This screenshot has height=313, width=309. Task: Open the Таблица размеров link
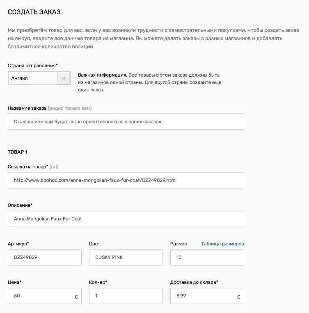[x=222, y=244]
